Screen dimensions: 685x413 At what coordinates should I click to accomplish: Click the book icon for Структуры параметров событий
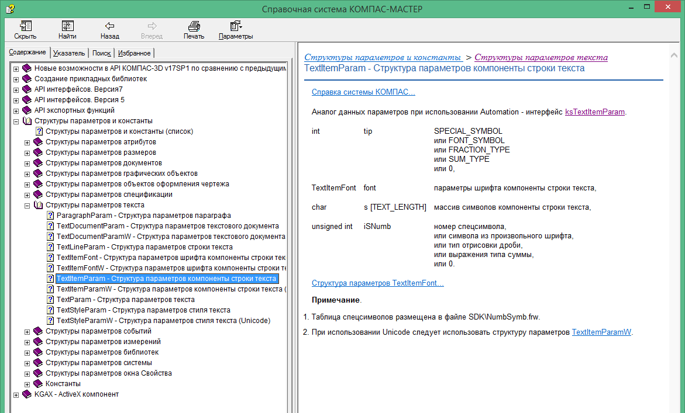[x=39, y=331]
